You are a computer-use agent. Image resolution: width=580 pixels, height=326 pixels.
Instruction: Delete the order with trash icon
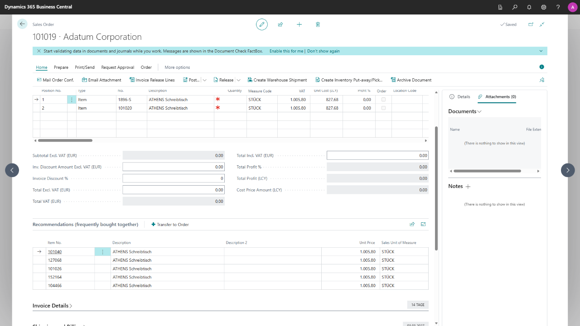click(x=318, y=24)
